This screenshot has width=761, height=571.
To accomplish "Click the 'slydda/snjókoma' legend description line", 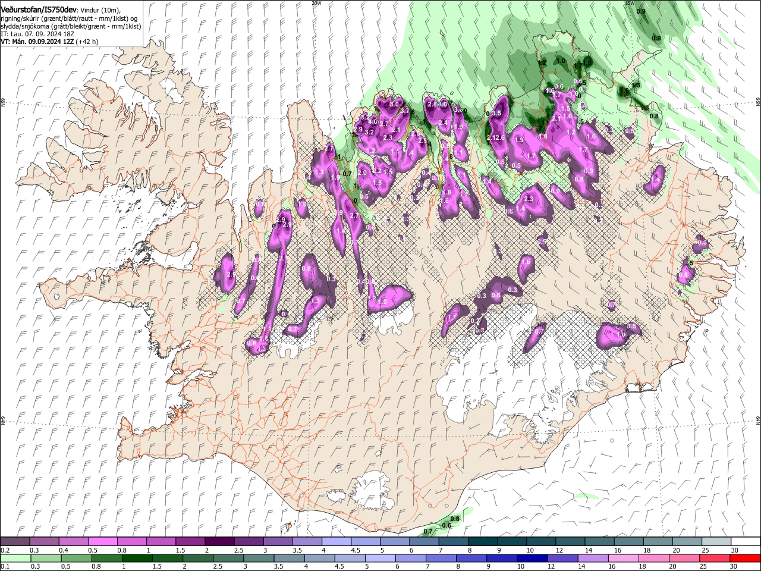I will point(71,26).
